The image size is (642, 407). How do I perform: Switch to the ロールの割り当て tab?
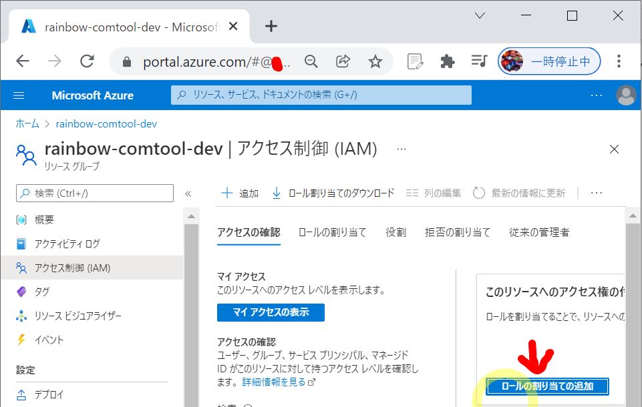point(333,232)
